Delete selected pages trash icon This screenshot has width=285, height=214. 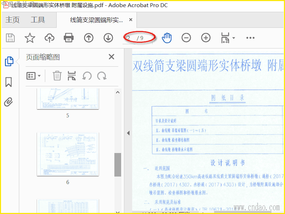click(57, 76)
